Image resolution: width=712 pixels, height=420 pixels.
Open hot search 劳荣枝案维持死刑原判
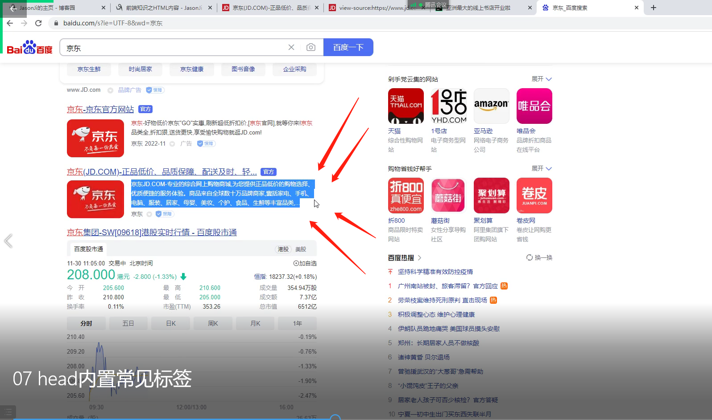click(x=443, y=300)
